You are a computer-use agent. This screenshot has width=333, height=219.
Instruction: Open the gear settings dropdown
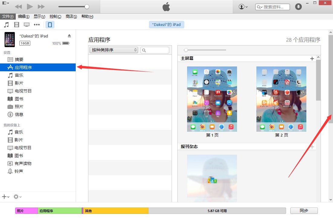[x=17, y=197]
